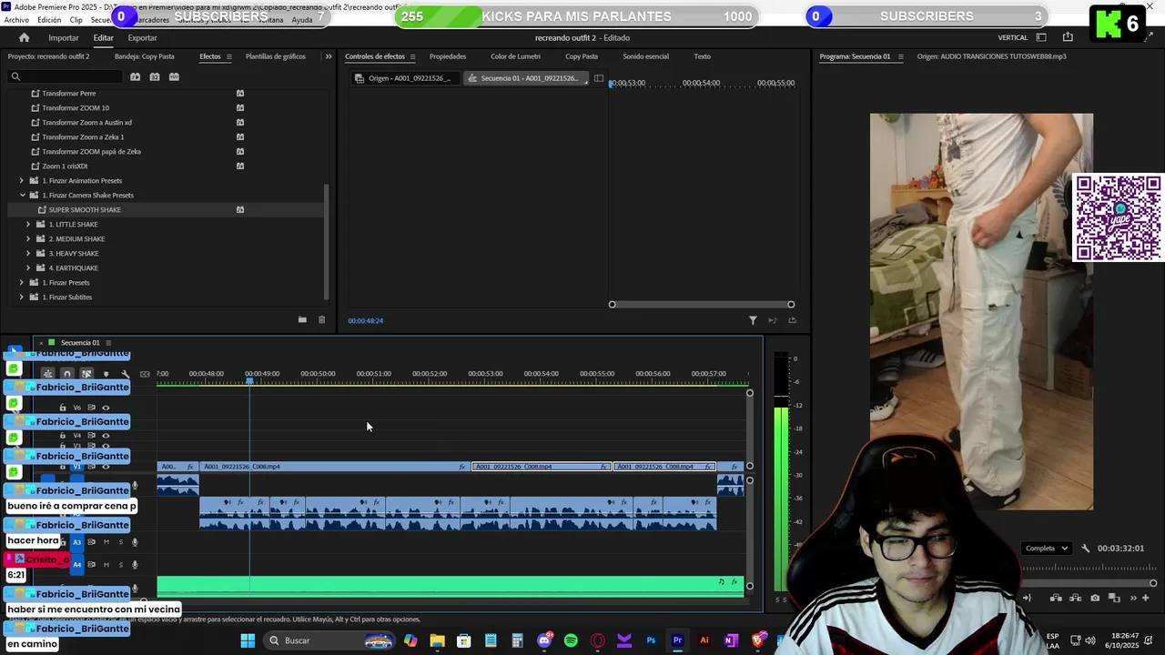The height and width of the screenshot is (655, 1165).
Task: Open Color de Lumetri tab
Action: pyautogui.click(x=515, y=56)
